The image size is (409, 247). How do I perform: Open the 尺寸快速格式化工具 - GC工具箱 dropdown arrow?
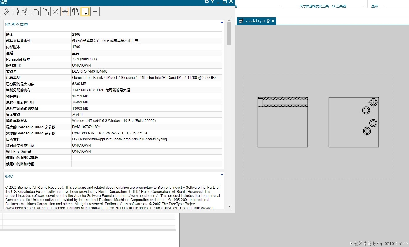[x=364, y=6]
